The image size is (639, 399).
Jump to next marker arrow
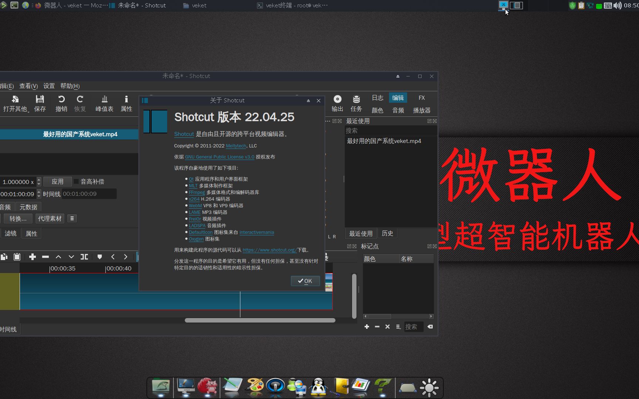click(126, 257)
